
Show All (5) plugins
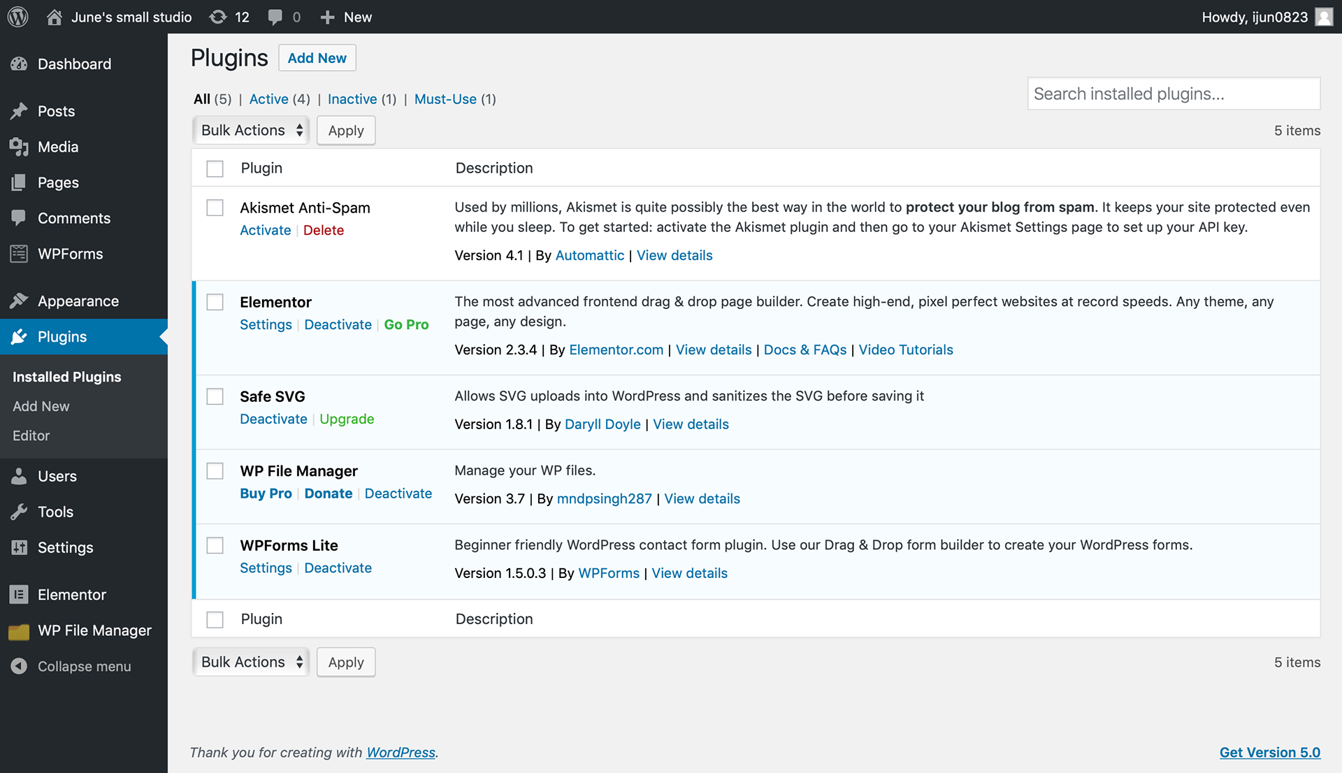212,99
